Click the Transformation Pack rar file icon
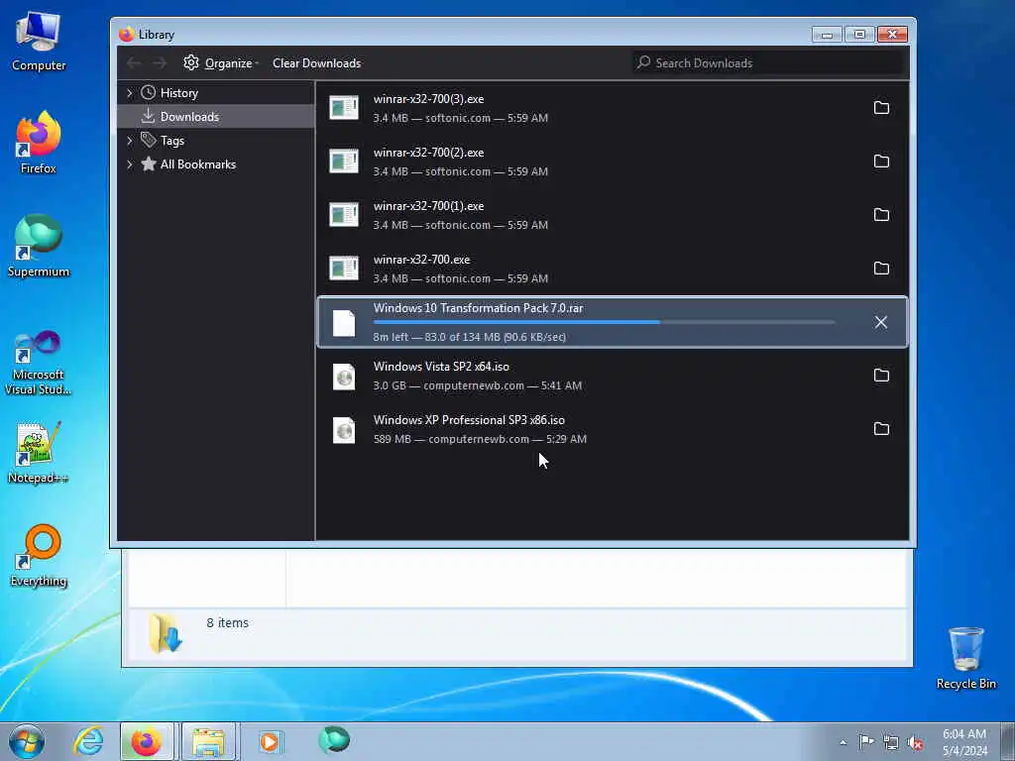This screenshot has height=761, width=1015. [x=344, y=323]
